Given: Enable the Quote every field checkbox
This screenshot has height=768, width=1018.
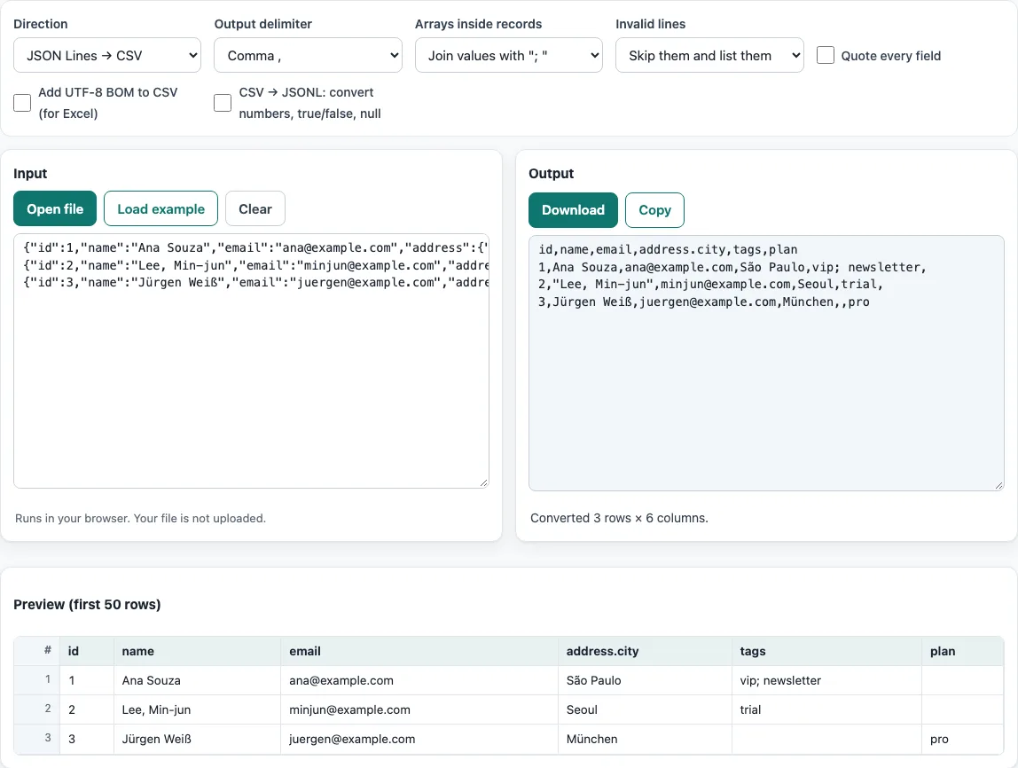Looking at the screenshot, I should point(826,55).
